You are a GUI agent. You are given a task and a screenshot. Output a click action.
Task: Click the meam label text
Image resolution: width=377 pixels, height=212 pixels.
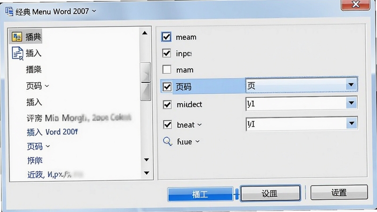(x=186, y=37)
